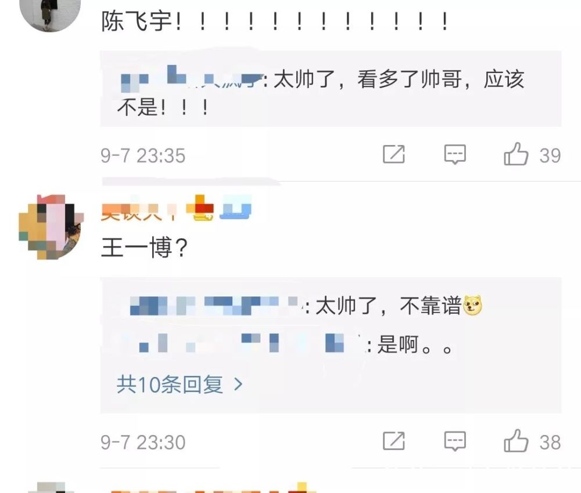Like the 陈飞宇 comment with 39 likes
The width and height of the screenshot is (581, 493).
[516, 154]
